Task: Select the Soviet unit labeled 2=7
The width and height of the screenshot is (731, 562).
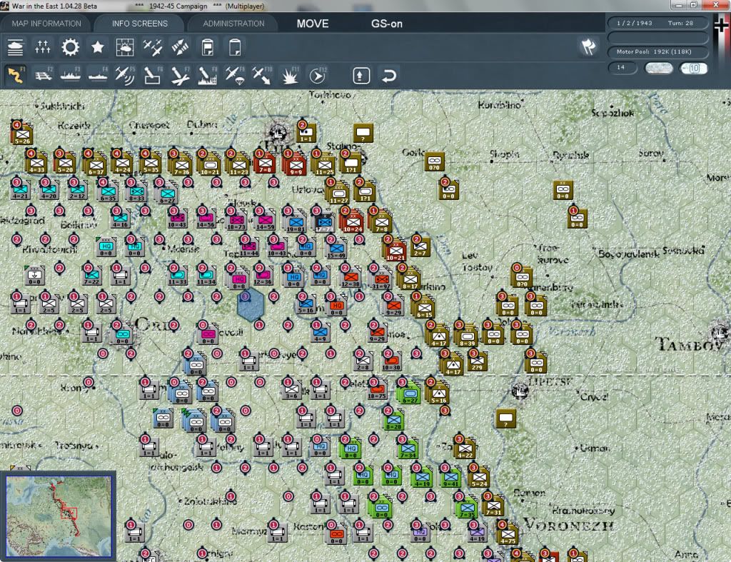Action: (x=420, y=247)
